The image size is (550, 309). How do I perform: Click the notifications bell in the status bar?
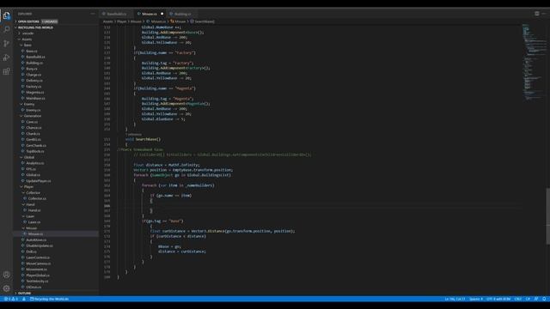click(x=544, y=299)
